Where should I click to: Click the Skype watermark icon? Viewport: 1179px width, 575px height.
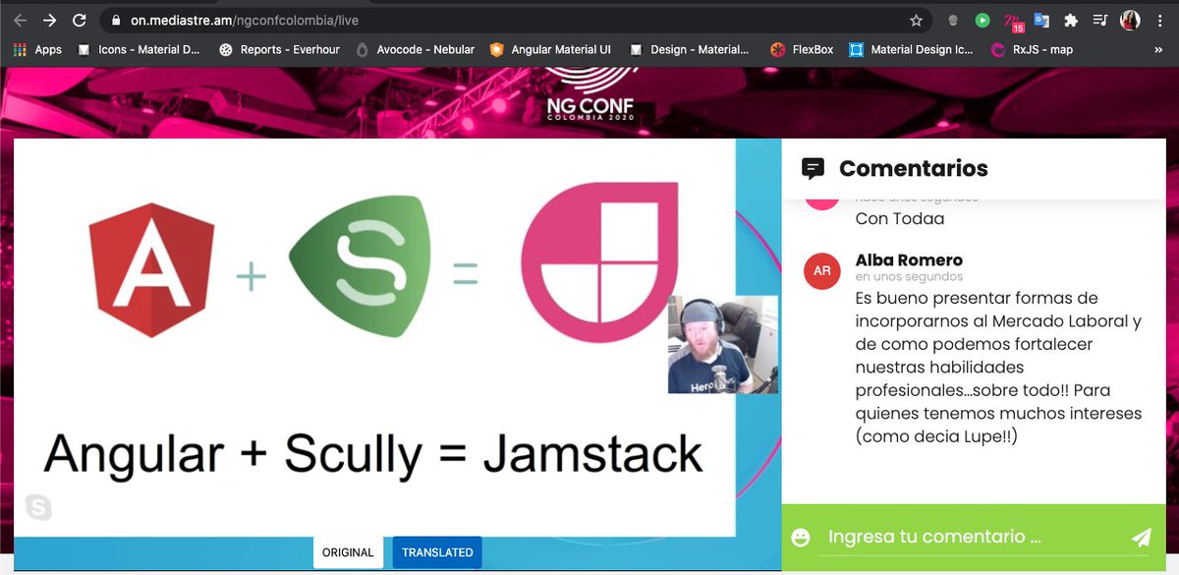point(38,507)
